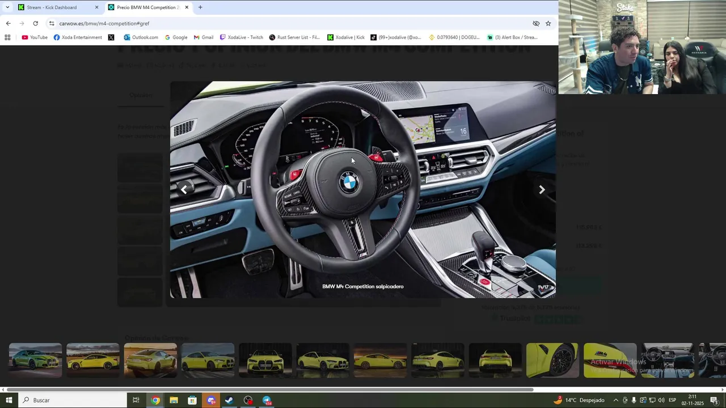Open the Chrome apps grid shortcut
The height and width of the screenshot is (408, 726).
pos(7,37)
